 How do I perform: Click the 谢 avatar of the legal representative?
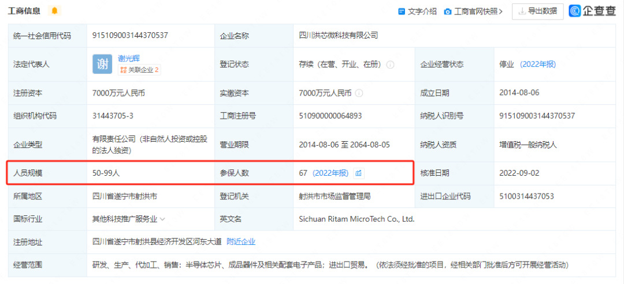coord(102,65)
